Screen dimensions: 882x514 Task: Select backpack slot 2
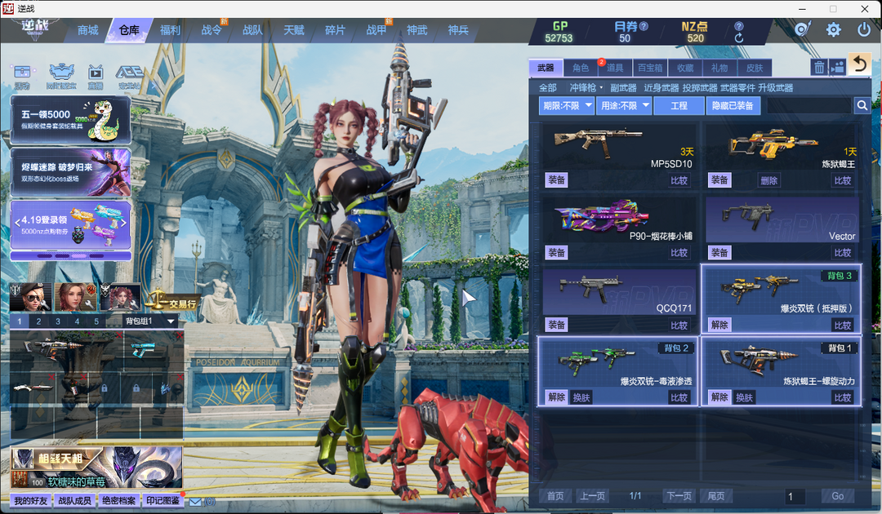(38, 321)
